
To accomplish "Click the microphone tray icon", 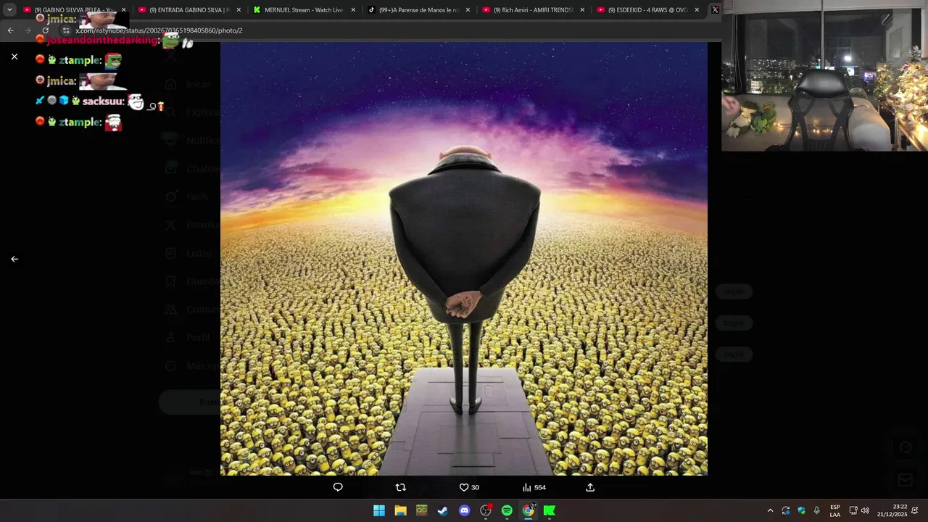I will [817, 510].
